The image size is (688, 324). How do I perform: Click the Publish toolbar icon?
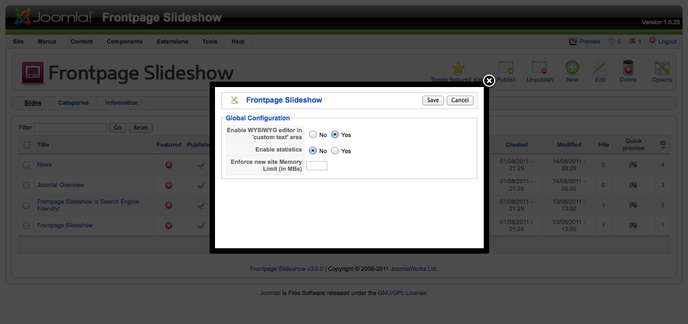pos(506,68)
